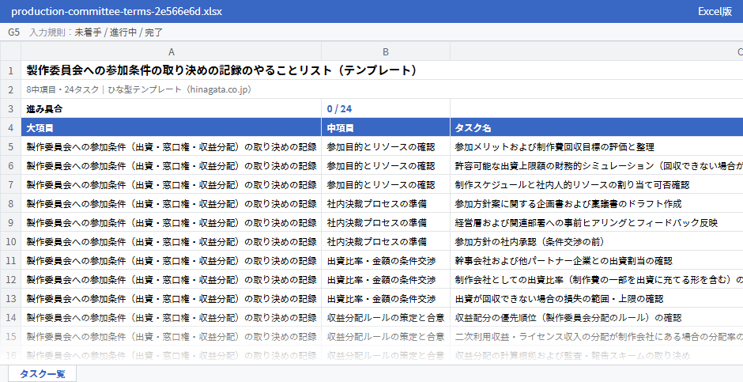The width and height of the screenshot is (743, 382).
Task: Click the 進み具合 cell
Action: [x=171, y=108]
